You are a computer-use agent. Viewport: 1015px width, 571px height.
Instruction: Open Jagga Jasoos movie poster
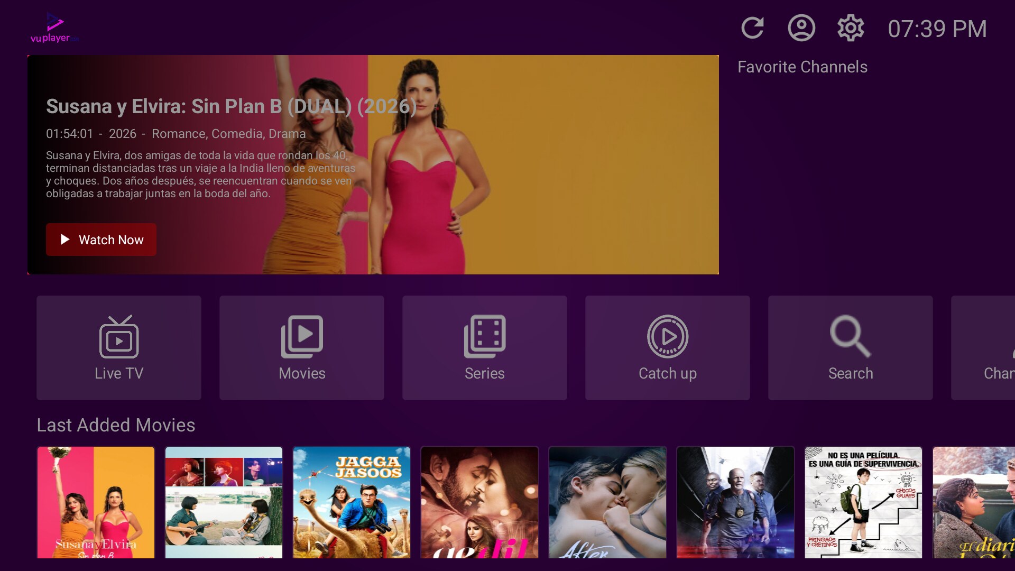(352, 502)
